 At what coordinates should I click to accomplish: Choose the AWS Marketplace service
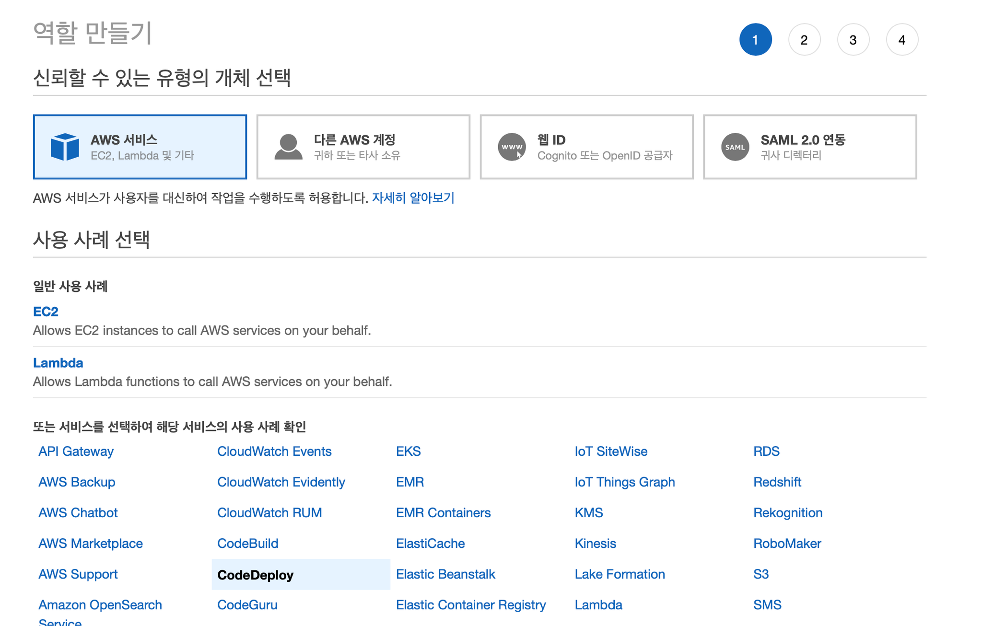click(x=91, y=544)
